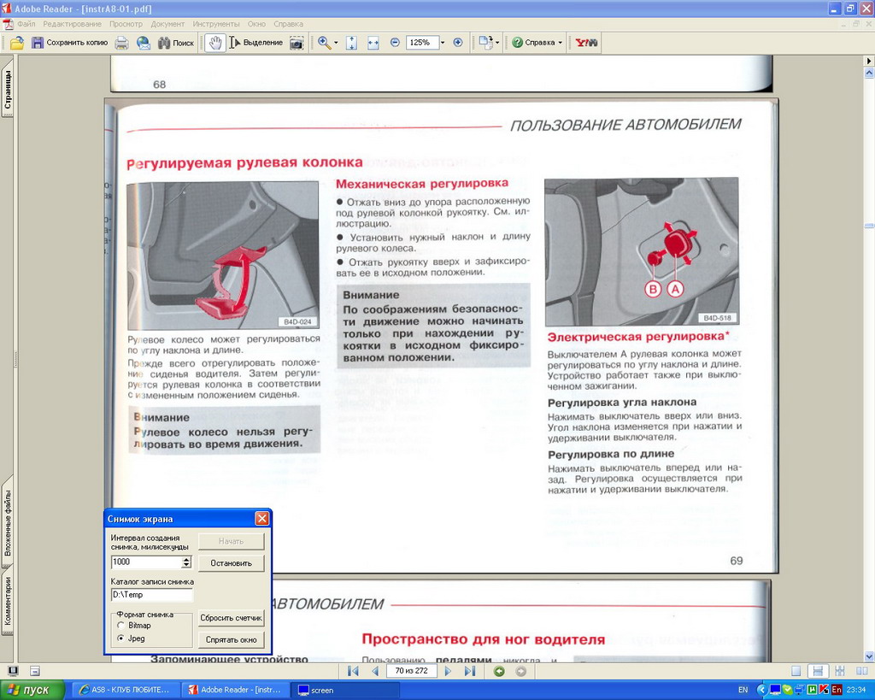The width and height of the screenshot is (875, 700).
Task: Expand the Справка toolbar dropdown
Action: (560, 43)
